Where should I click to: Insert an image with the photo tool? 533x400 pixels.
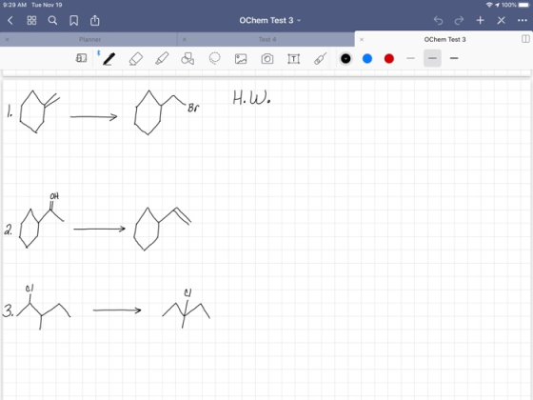(241, 59)
